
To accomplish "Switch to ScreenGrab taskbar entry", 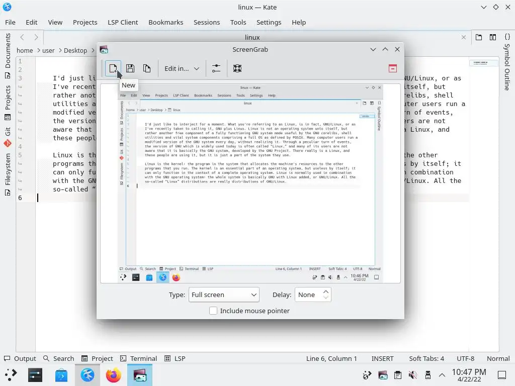I will (x=140, y=375).
